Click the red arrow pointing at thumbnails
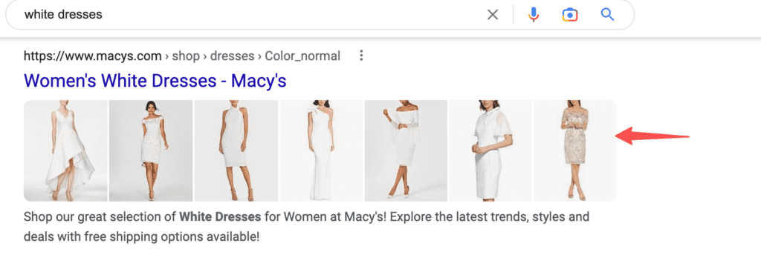This screenshot has width=761, height=269. click(x=652, y=136)
